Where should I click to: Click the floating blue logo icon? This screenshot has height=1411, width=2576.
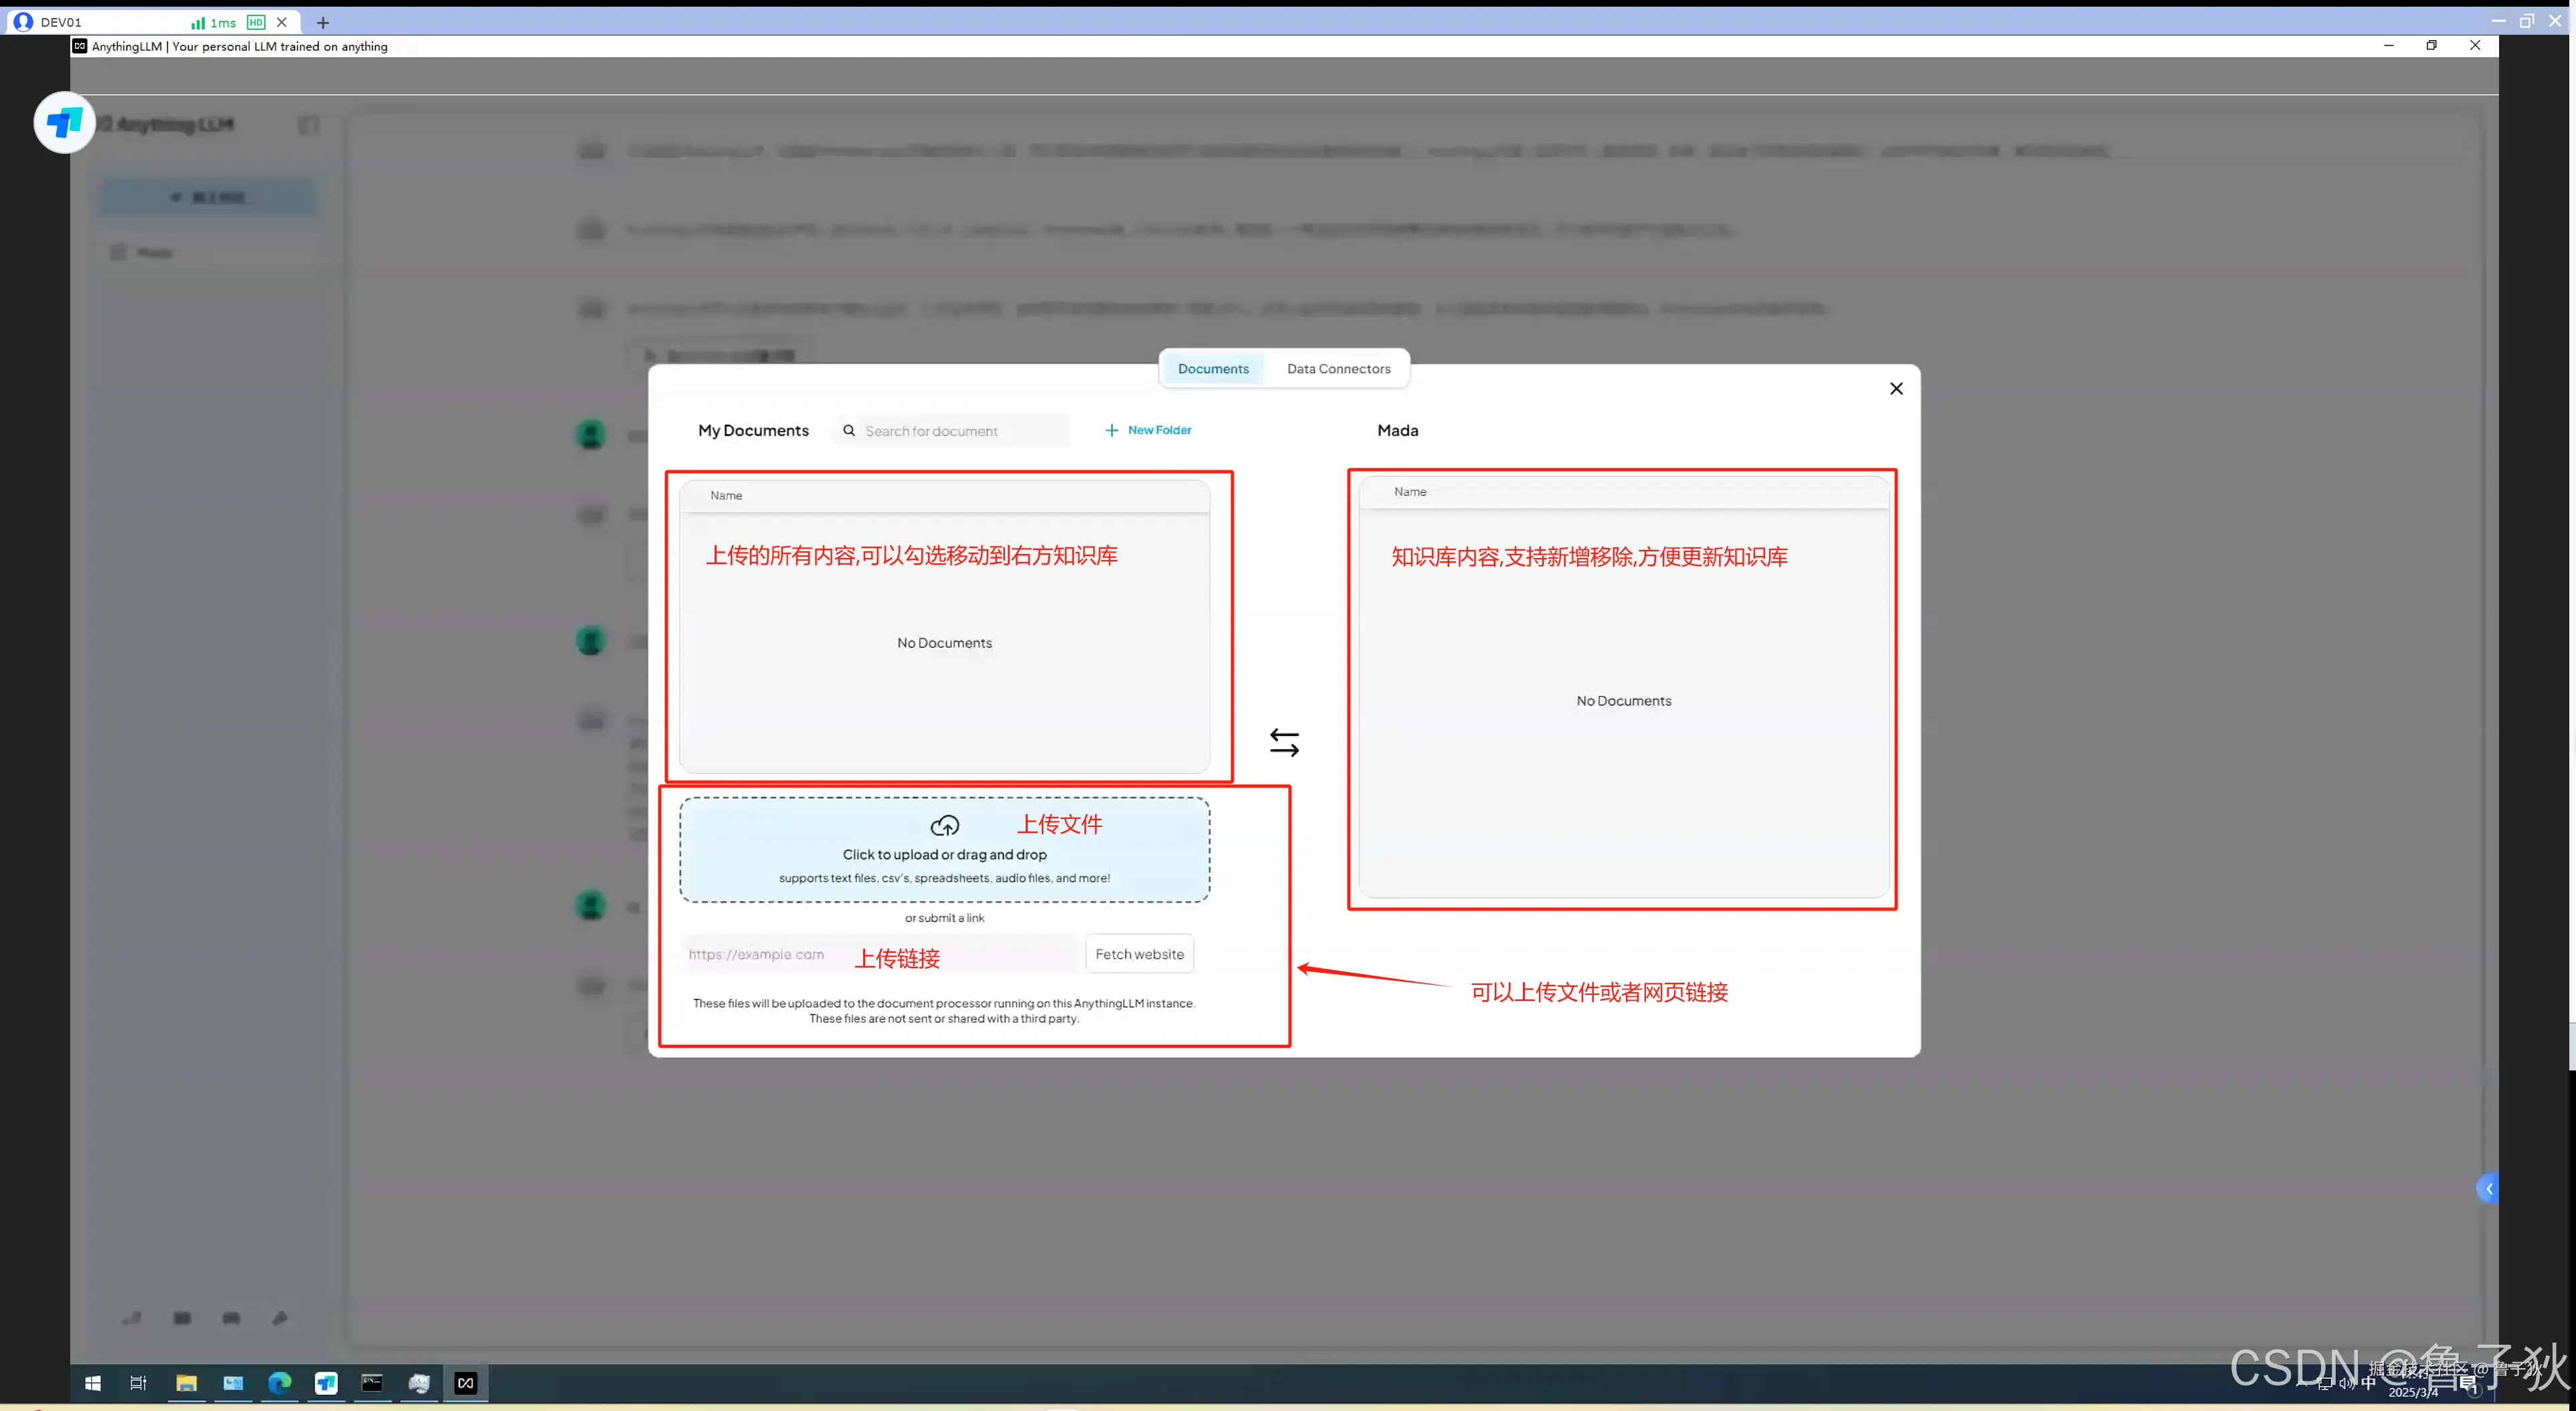click(x=64, y=123)
